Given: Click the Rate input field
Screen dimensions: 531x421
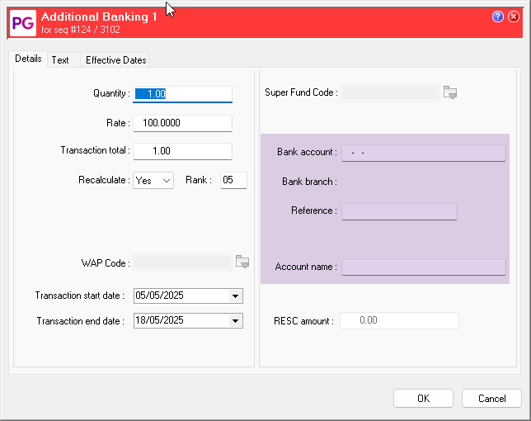Looking at the screenshot, I should [182, 123].
